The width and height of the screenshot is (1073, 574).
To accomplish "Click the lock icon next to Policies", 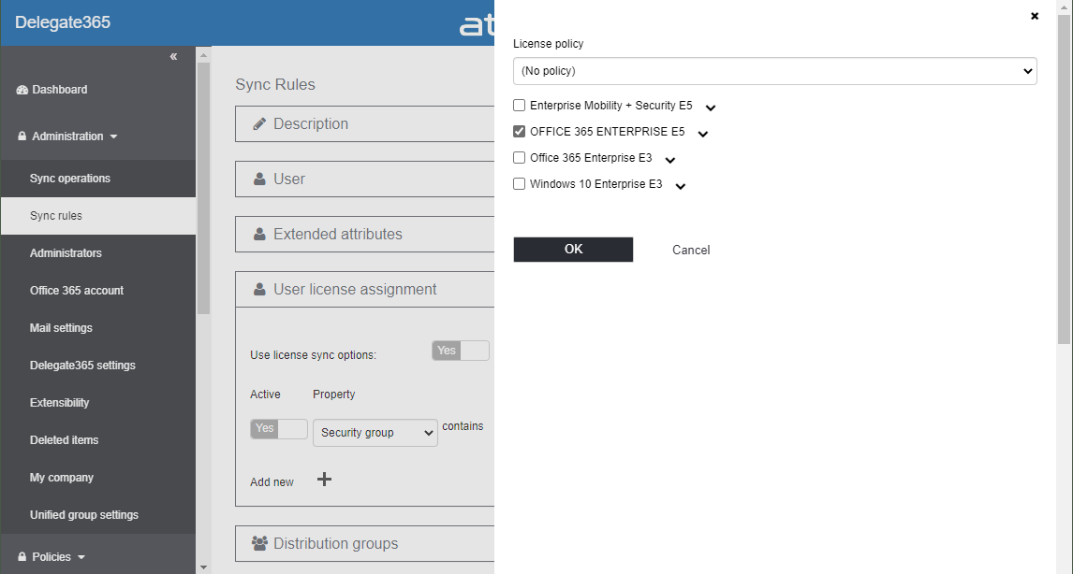I will click(x=22, y=557).
